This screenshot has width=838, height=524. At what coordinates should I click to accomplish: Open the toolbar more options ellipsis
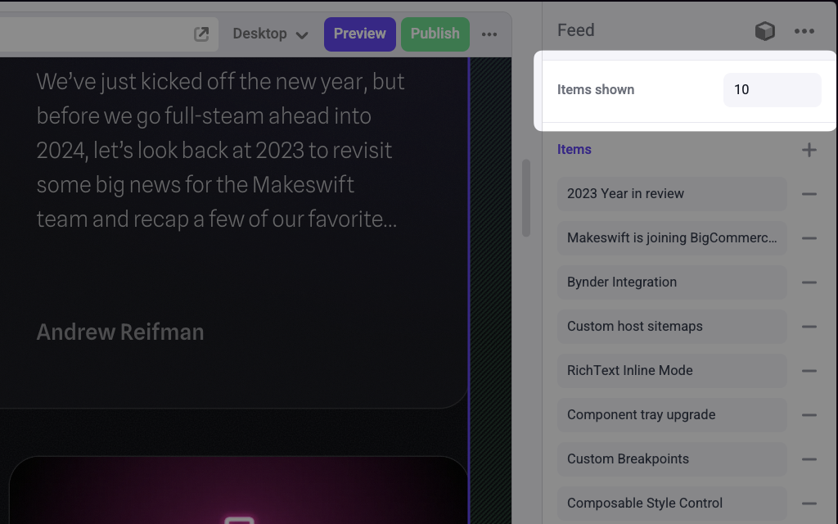[489, 34]
